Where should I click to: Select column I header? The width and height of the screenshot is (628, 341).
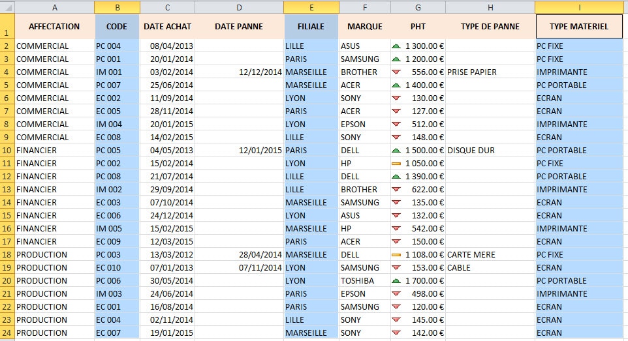pos(579,7)
